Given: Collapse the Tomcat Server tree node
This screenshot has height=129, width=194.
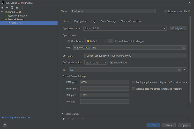Looking at the screenshot, I should 2,19.
